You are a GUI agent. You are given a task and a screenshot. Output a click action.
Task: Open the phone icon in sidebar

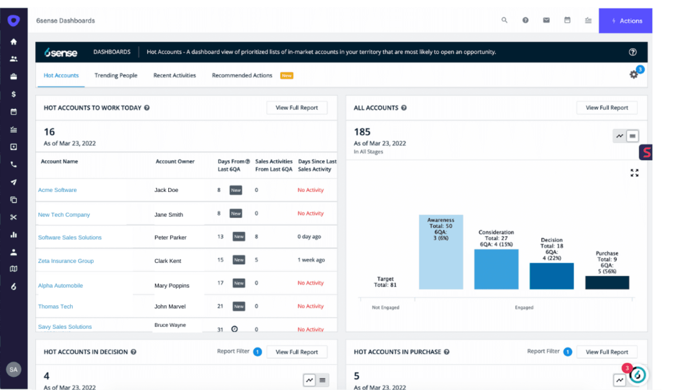click(x=14, y=165)
